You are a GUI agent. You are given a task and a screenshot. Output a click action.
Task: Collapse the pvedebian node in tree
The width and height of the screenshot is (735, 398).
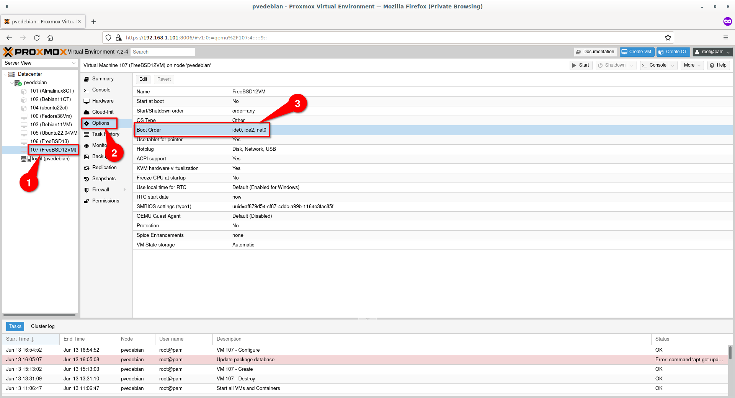12,83
